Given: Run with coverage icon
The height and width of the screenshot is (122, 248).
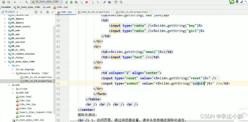Looking at the screenshot, I should [76, 2].
